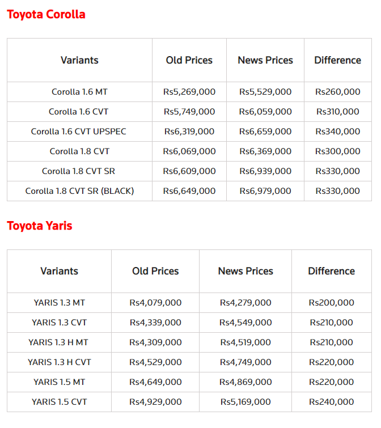The image size is (381, 428).
Task: Click the Rs240,000 difference cell
Action: click(332, 402)
